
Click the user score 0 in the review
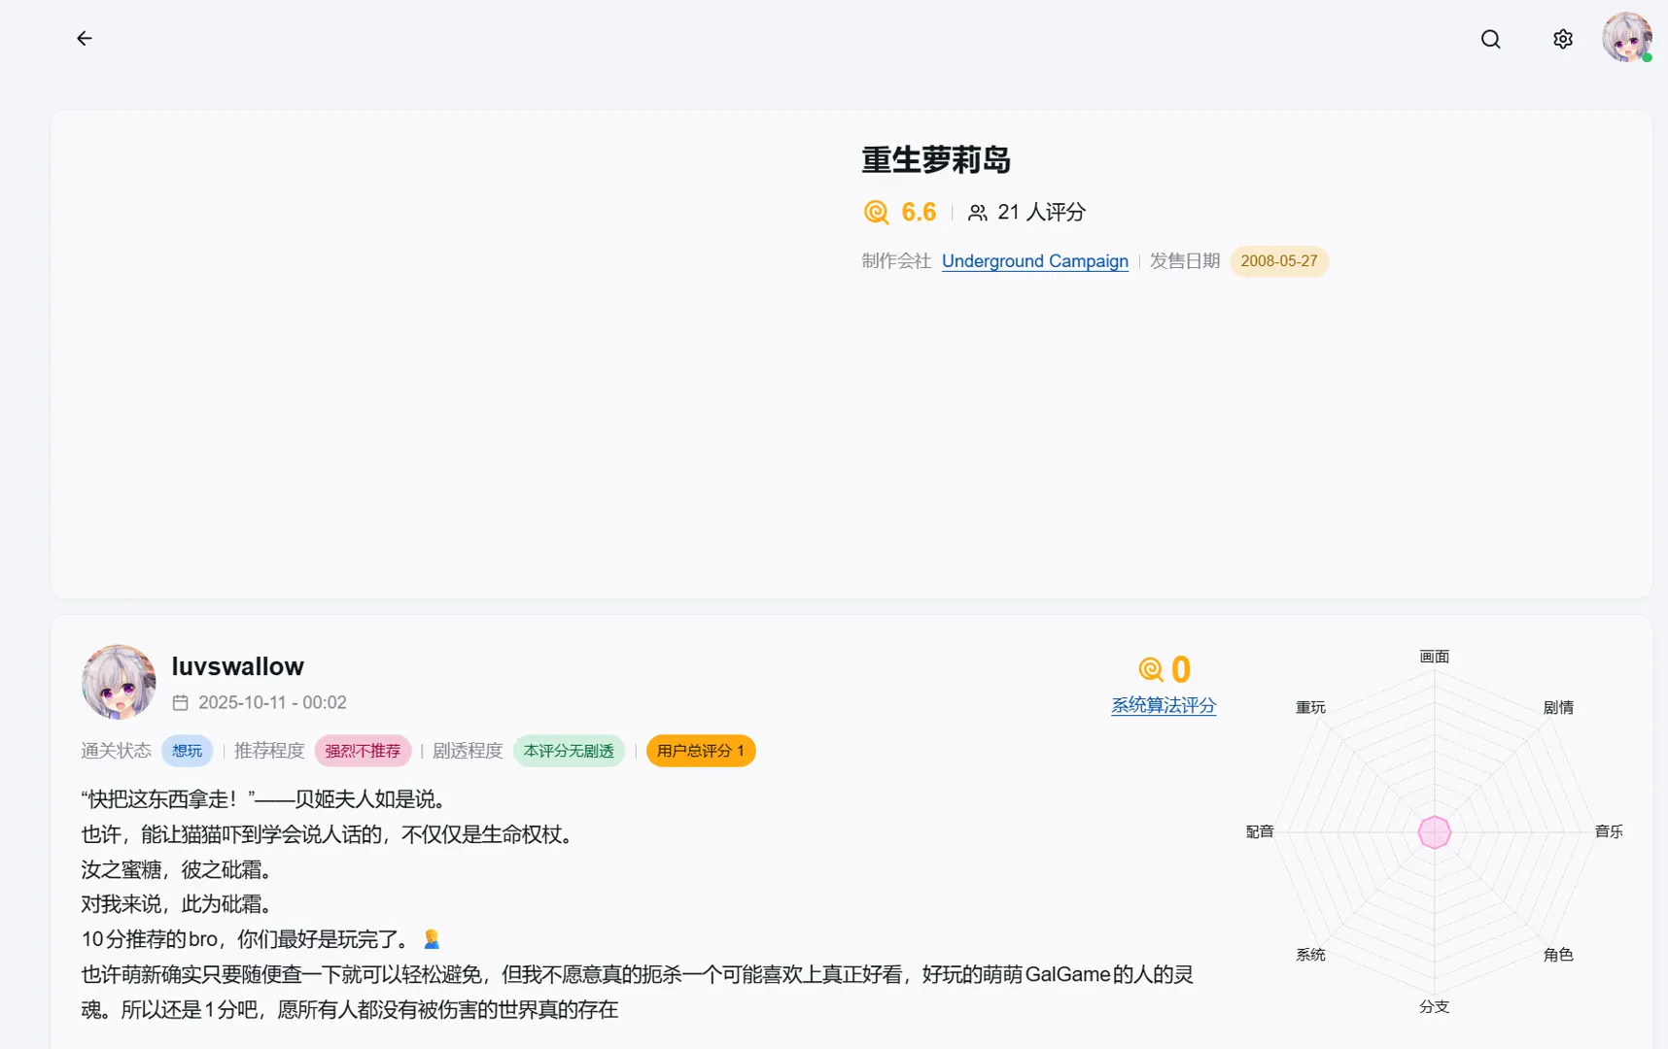coord(1181,669)
